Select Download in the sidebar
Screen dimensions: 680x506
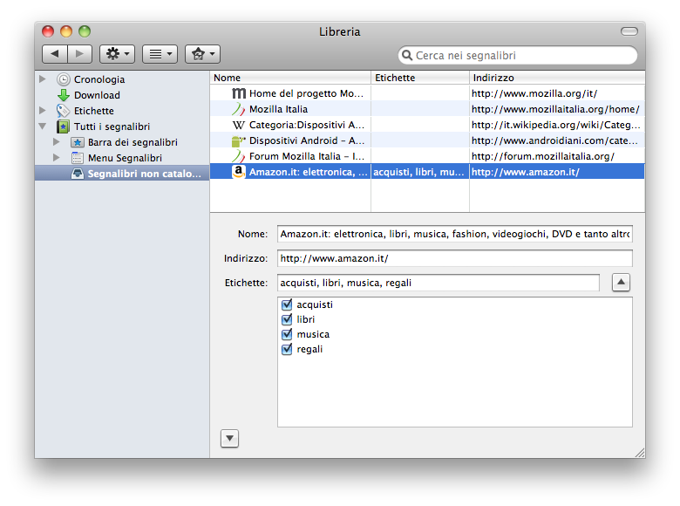[x=97, y=95]
